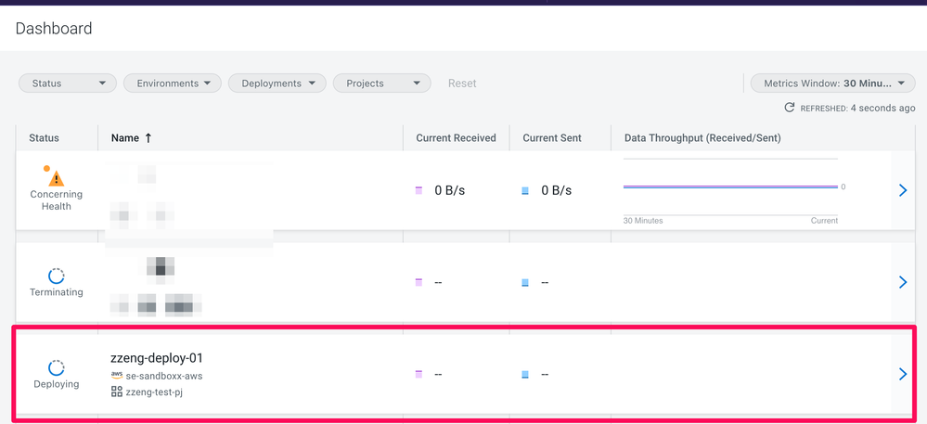Click the throughput chart in Concerning Health row
This screenshot has width=927, height=424.
click(730, 186)
